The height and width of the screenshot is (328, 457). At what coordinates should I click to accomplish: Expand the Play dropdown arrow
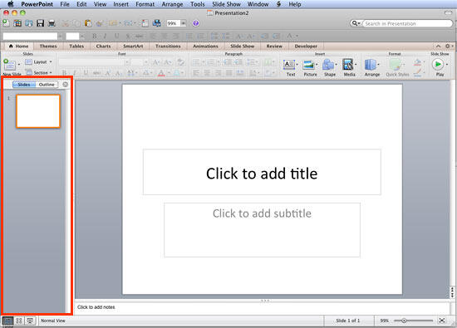click(x=446, y=65)
